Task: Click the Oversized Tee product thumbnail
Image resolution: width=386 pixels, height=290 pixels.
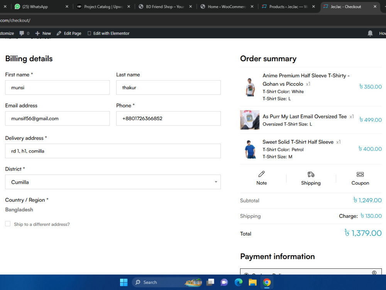Action: 250,120
